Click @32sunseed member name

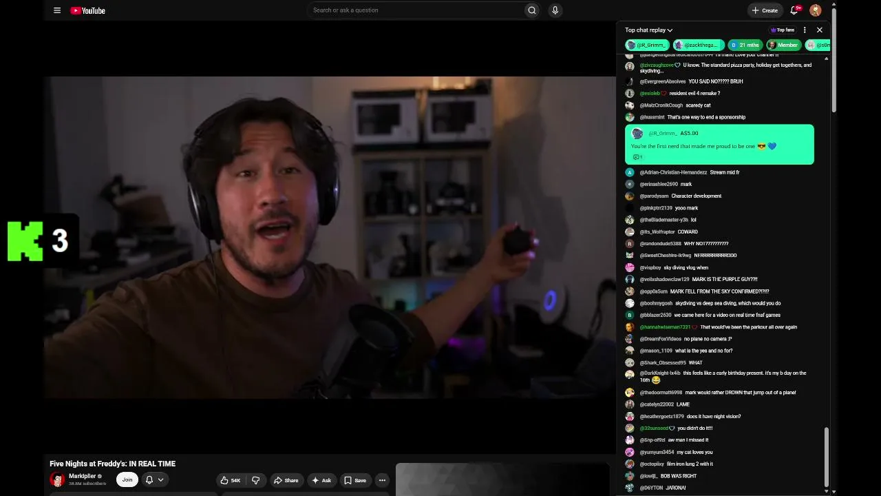point(655,428)
